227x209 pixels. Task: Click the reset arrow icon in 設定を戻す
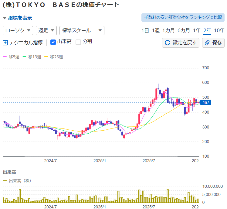point(167,43)
